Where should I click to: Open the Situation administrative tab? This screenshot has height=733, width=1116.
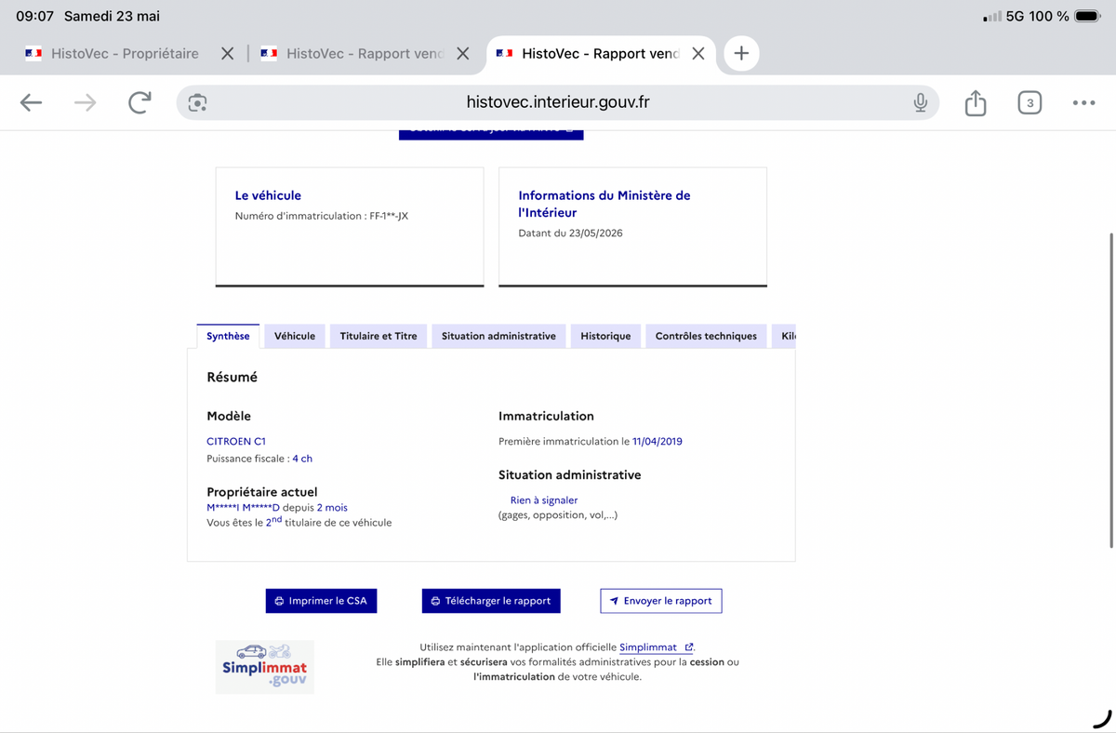(x=498, y=336)
